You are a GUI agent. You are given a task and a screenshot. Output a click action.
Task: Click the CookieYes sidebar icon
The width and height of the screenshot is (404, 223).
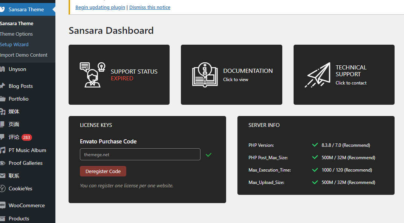click(x=2, y=188)
